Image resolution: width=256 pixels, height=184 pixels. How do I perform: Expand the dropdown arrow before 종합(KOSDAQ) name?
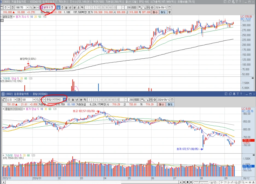(x=44, y=100)
